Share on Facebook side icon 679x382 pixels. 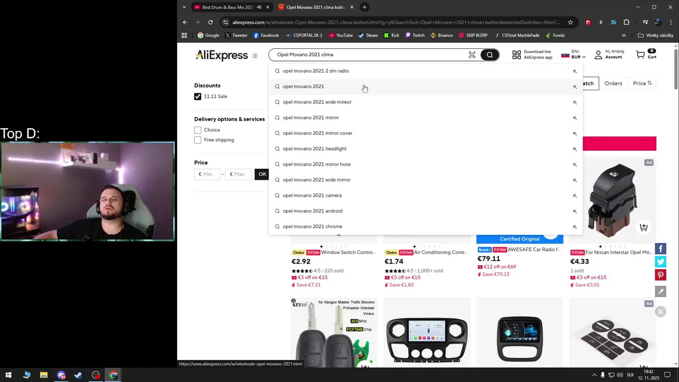coord(660,249)
